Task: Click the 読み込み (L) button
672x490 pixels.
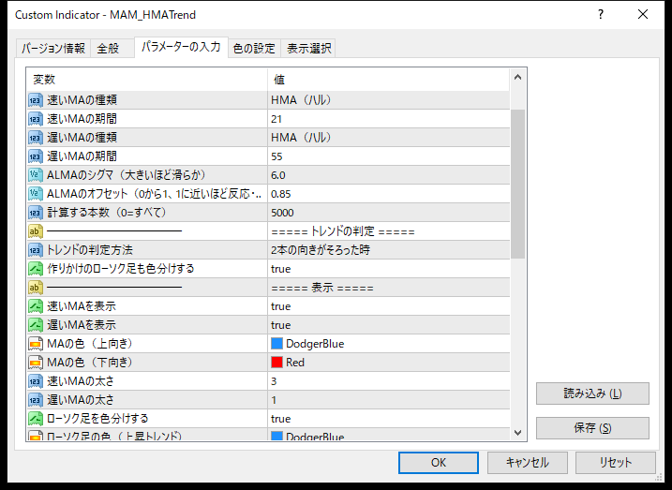Action: tap(592, 393)
